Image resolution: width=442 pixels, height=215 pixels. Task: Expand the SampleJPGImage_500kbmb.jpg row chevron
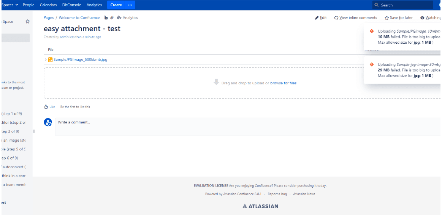pyautogui.click(x=46, y=60)
